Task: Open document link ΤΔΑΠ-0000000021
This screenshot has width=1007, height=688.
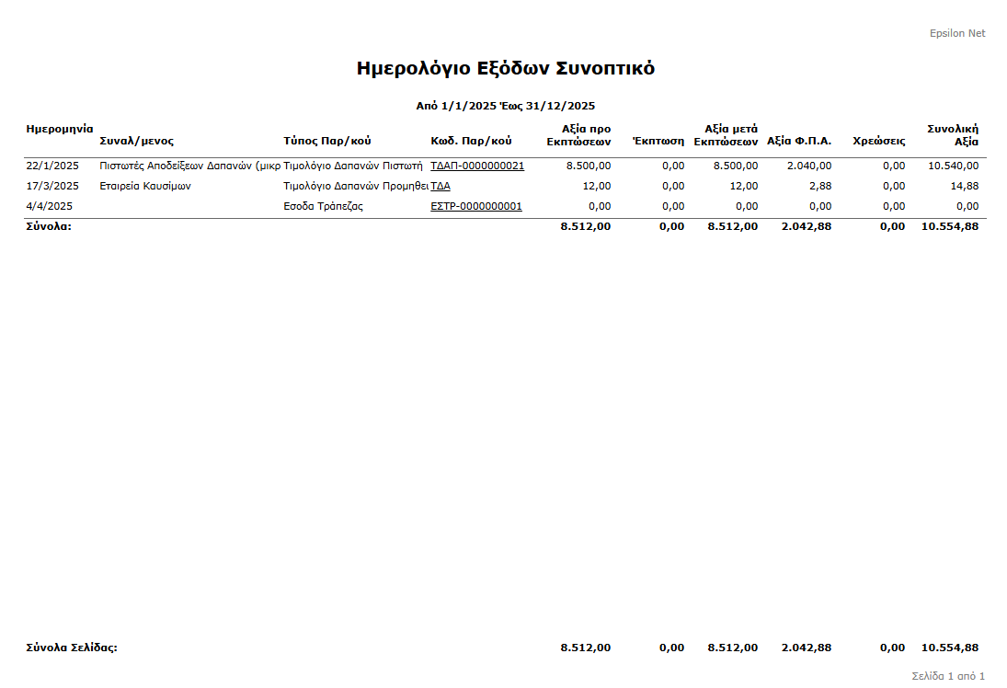Action: click(x=477, y=166)
